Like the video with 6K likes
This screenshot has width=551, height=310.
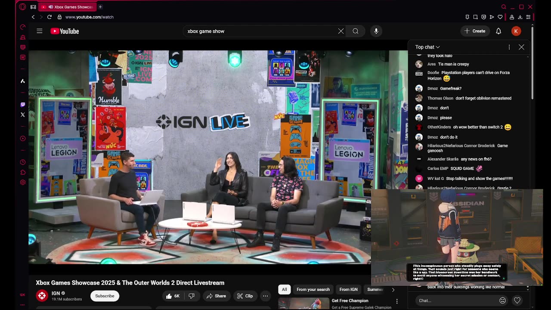173,296
